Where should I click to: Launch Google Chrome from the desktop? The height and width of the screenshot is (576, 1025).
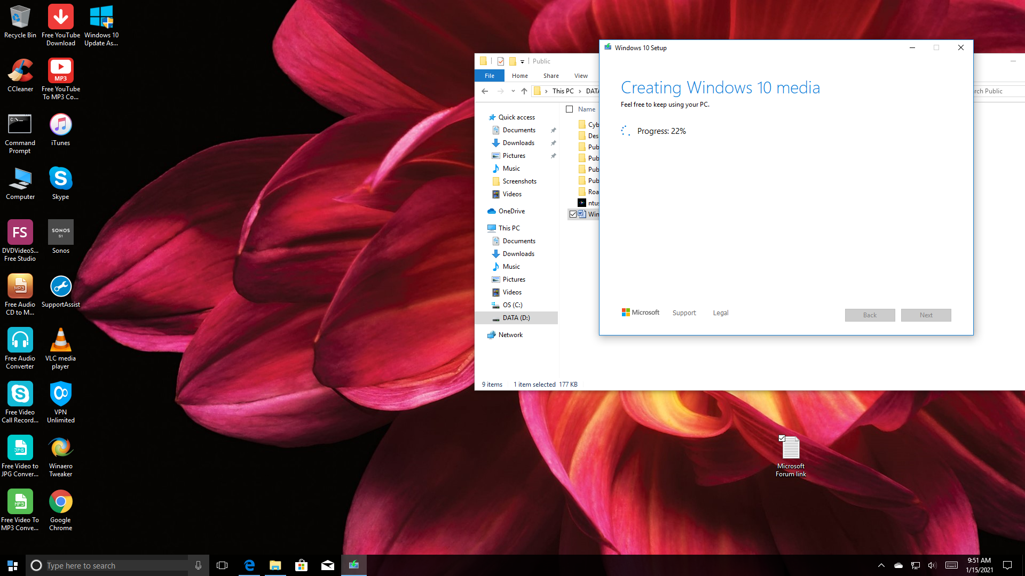click(x=61, y=510)
